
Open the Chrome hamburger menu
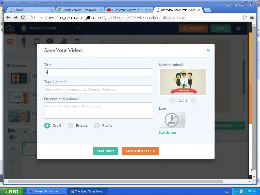252,18
